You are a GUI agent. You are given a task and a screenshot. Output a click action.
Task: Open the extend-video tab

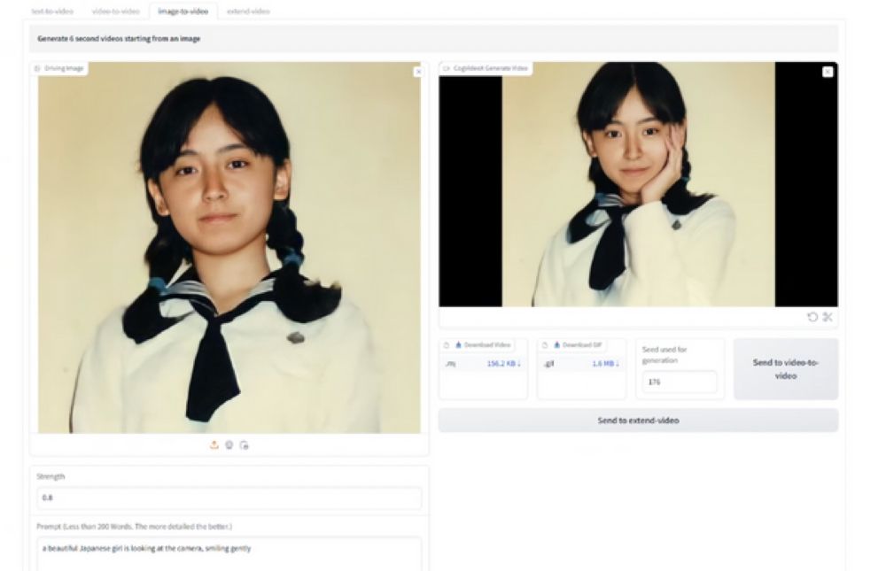[x=248, y=11]
